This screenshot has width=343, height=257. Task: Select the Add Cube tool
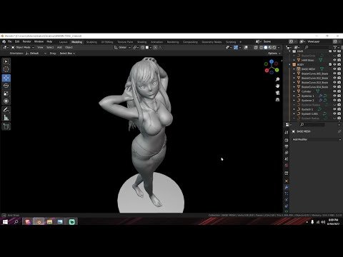tap(6, 126)
